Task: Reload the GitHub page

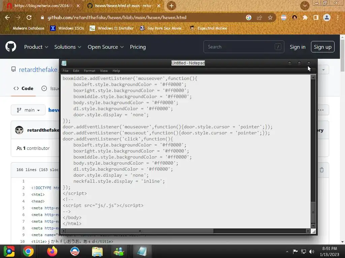Action: pos(29,17)
